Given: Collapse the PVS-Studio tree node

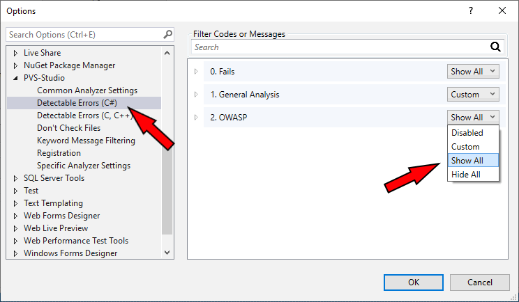Looking at the screenshot, I should click(x=16, y=78).
